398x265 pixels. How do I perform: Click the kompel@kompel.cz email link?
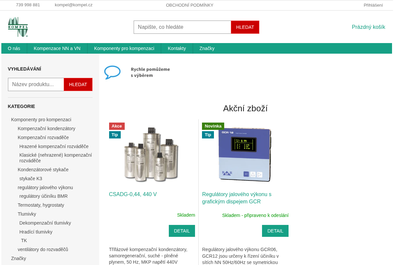(x=74, y=5)
